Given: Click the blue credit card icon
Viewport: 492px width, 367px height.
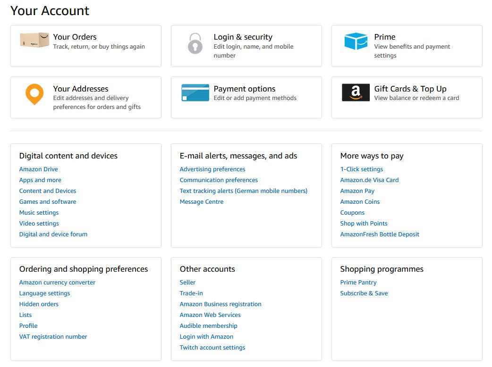Looking at the screenshot, I should click(195, 92).
